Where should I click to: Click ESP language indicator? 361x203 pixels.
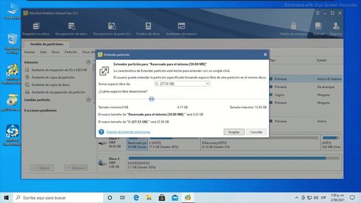tap(323, 198)
